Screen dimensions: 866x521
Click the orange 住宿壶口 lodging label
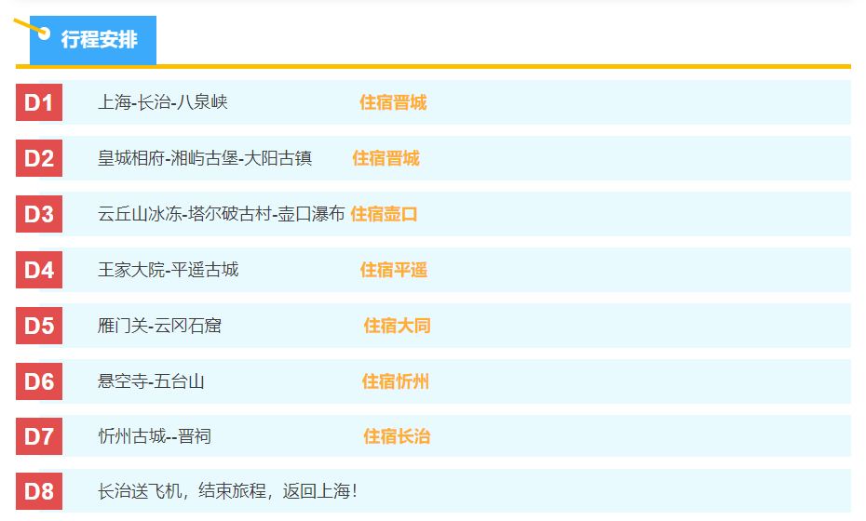pyautogui.click(x=384, y=214)
